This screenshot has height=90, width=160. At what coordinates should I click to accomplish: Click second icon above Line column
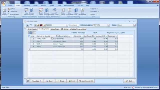click(x=32, y=33)
